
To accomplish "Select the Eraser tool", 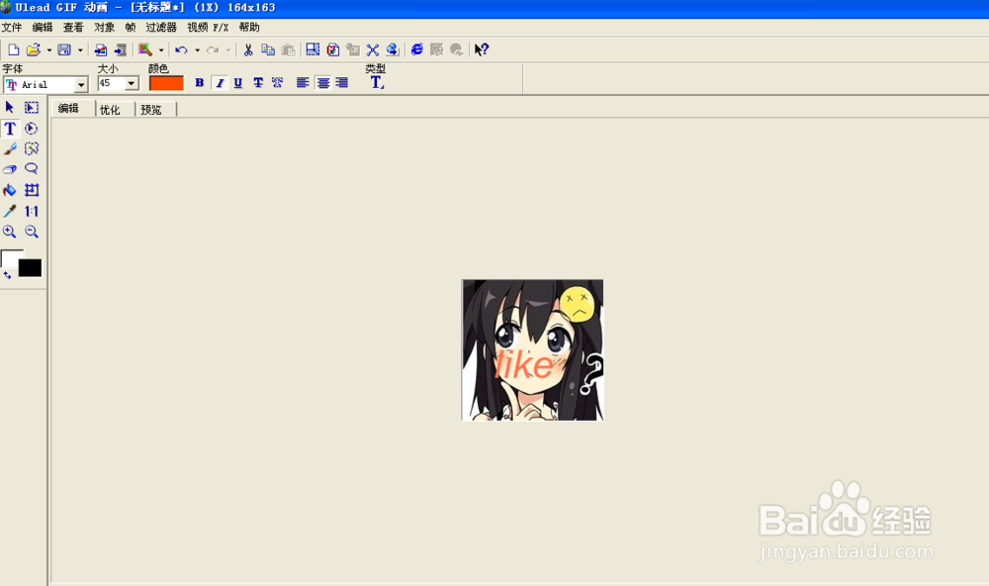I will (x=10, y=168).
